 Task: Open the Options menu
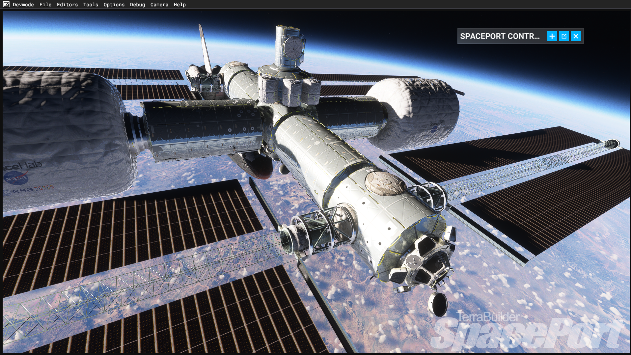tap(114, 5)
